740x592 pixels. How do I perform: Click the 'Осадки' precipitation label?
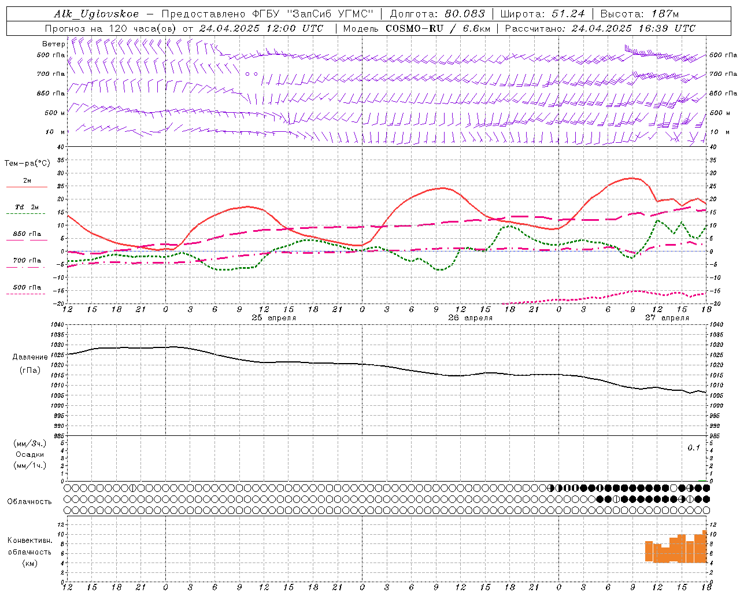(x=30, y=454)
